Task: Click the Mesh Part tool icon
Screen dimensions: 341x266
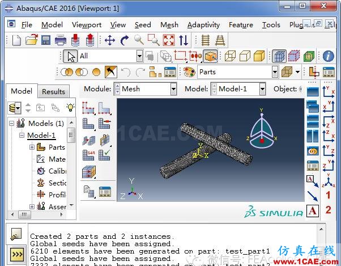Action: [88, 124]
